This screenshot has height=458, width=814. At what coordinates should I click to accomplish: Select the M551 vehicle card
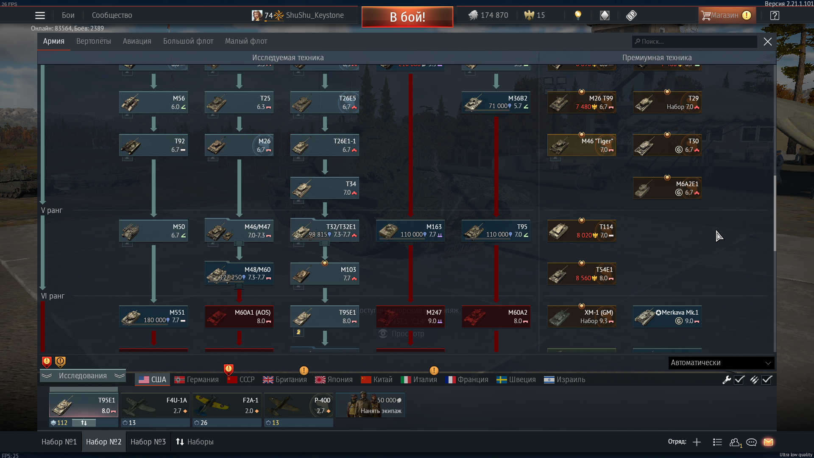153,317
